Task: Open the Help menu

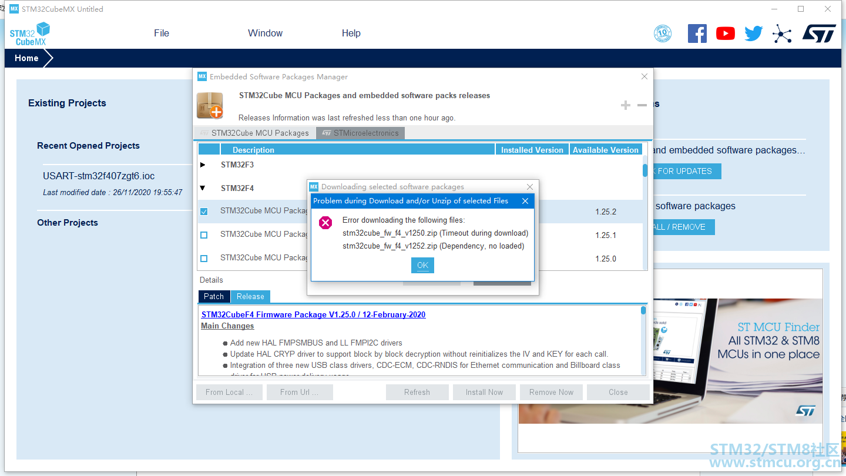Action: pyautogui.click(x=351, y=33)
